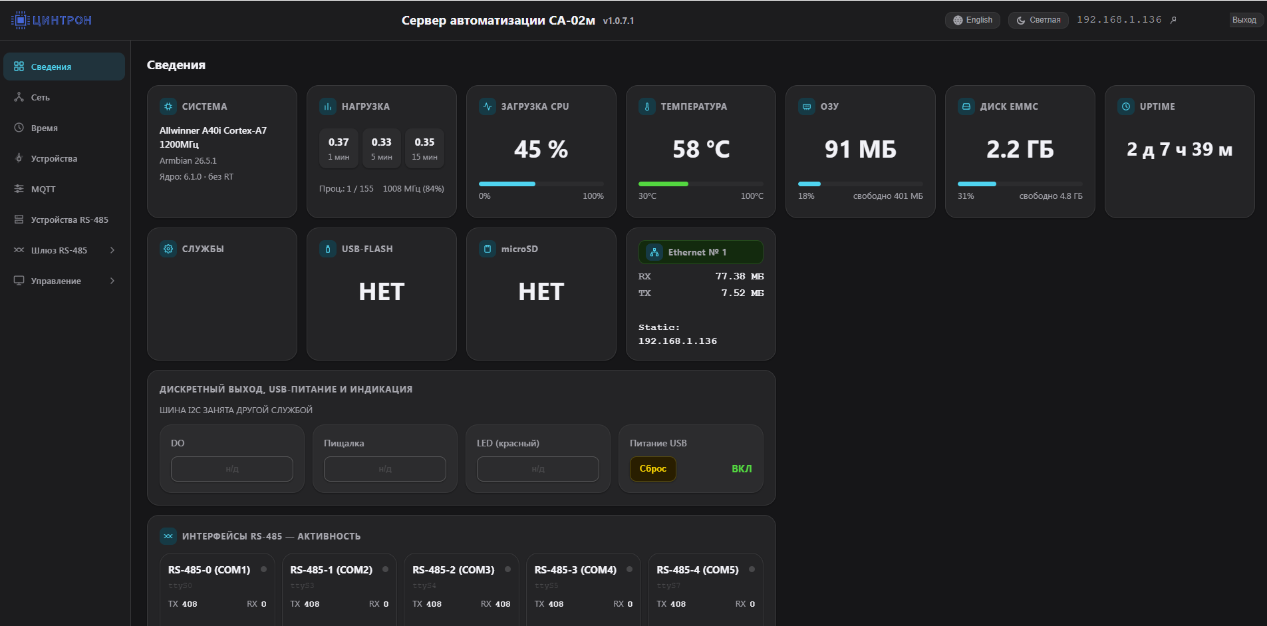Click the Сеть network icon in sidebar
This screenshot has width=1267, height=626.
(19, 97)
